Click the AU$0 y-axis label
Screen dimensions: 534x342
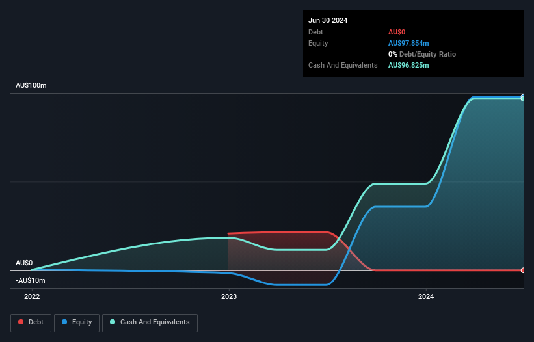click(24, 263)
